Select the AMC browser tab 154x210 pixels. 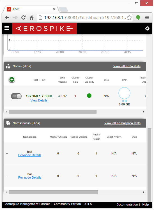click(31, 9)
